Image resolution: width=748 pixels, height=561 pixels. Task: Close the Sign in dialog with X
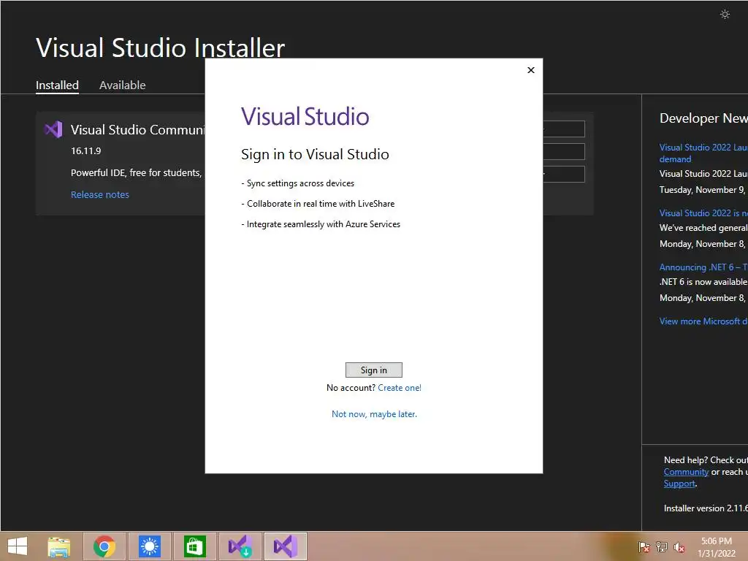tap(531, 70)
